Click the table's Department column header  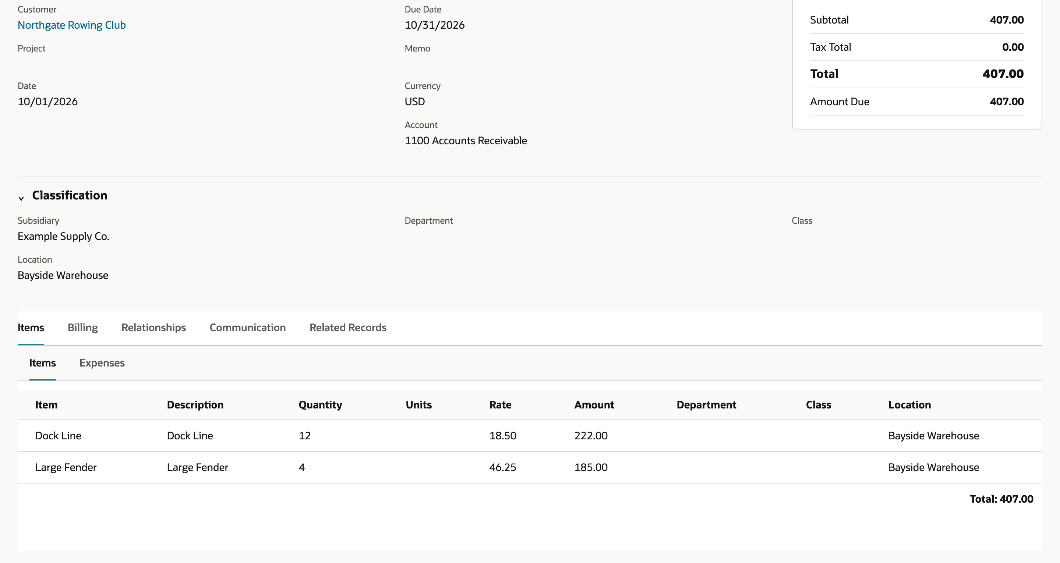pyautogui.click(x=706, y=405)
